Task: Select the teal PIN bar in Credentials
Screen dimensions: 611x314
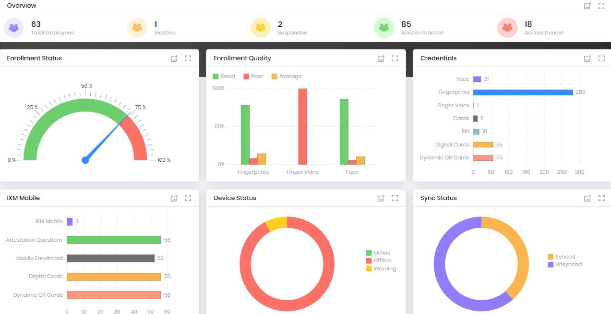Action: [476, 132]
